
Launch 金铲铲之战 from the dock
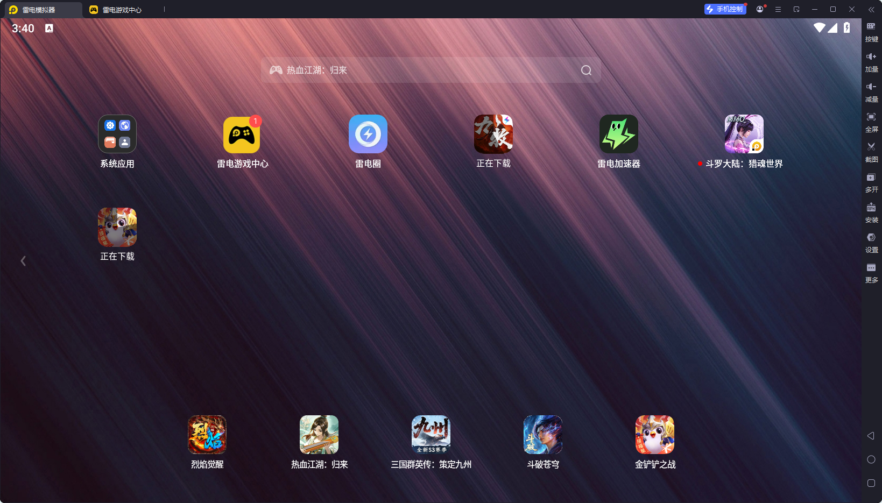pos(655,435)
